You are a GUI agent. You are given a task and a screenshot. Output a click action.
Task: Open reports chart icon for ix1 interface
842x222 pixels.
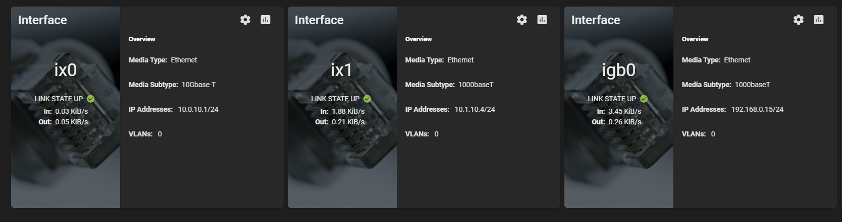pos(542,20)
